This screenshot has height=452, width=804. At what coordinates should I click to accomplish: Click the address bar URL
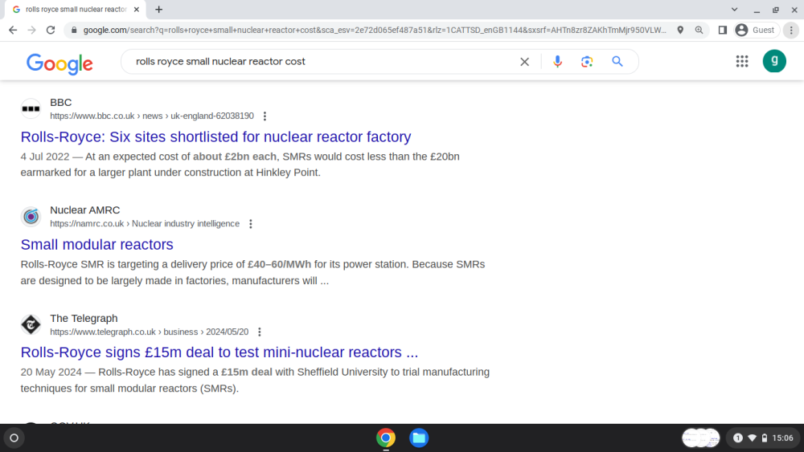375,31
